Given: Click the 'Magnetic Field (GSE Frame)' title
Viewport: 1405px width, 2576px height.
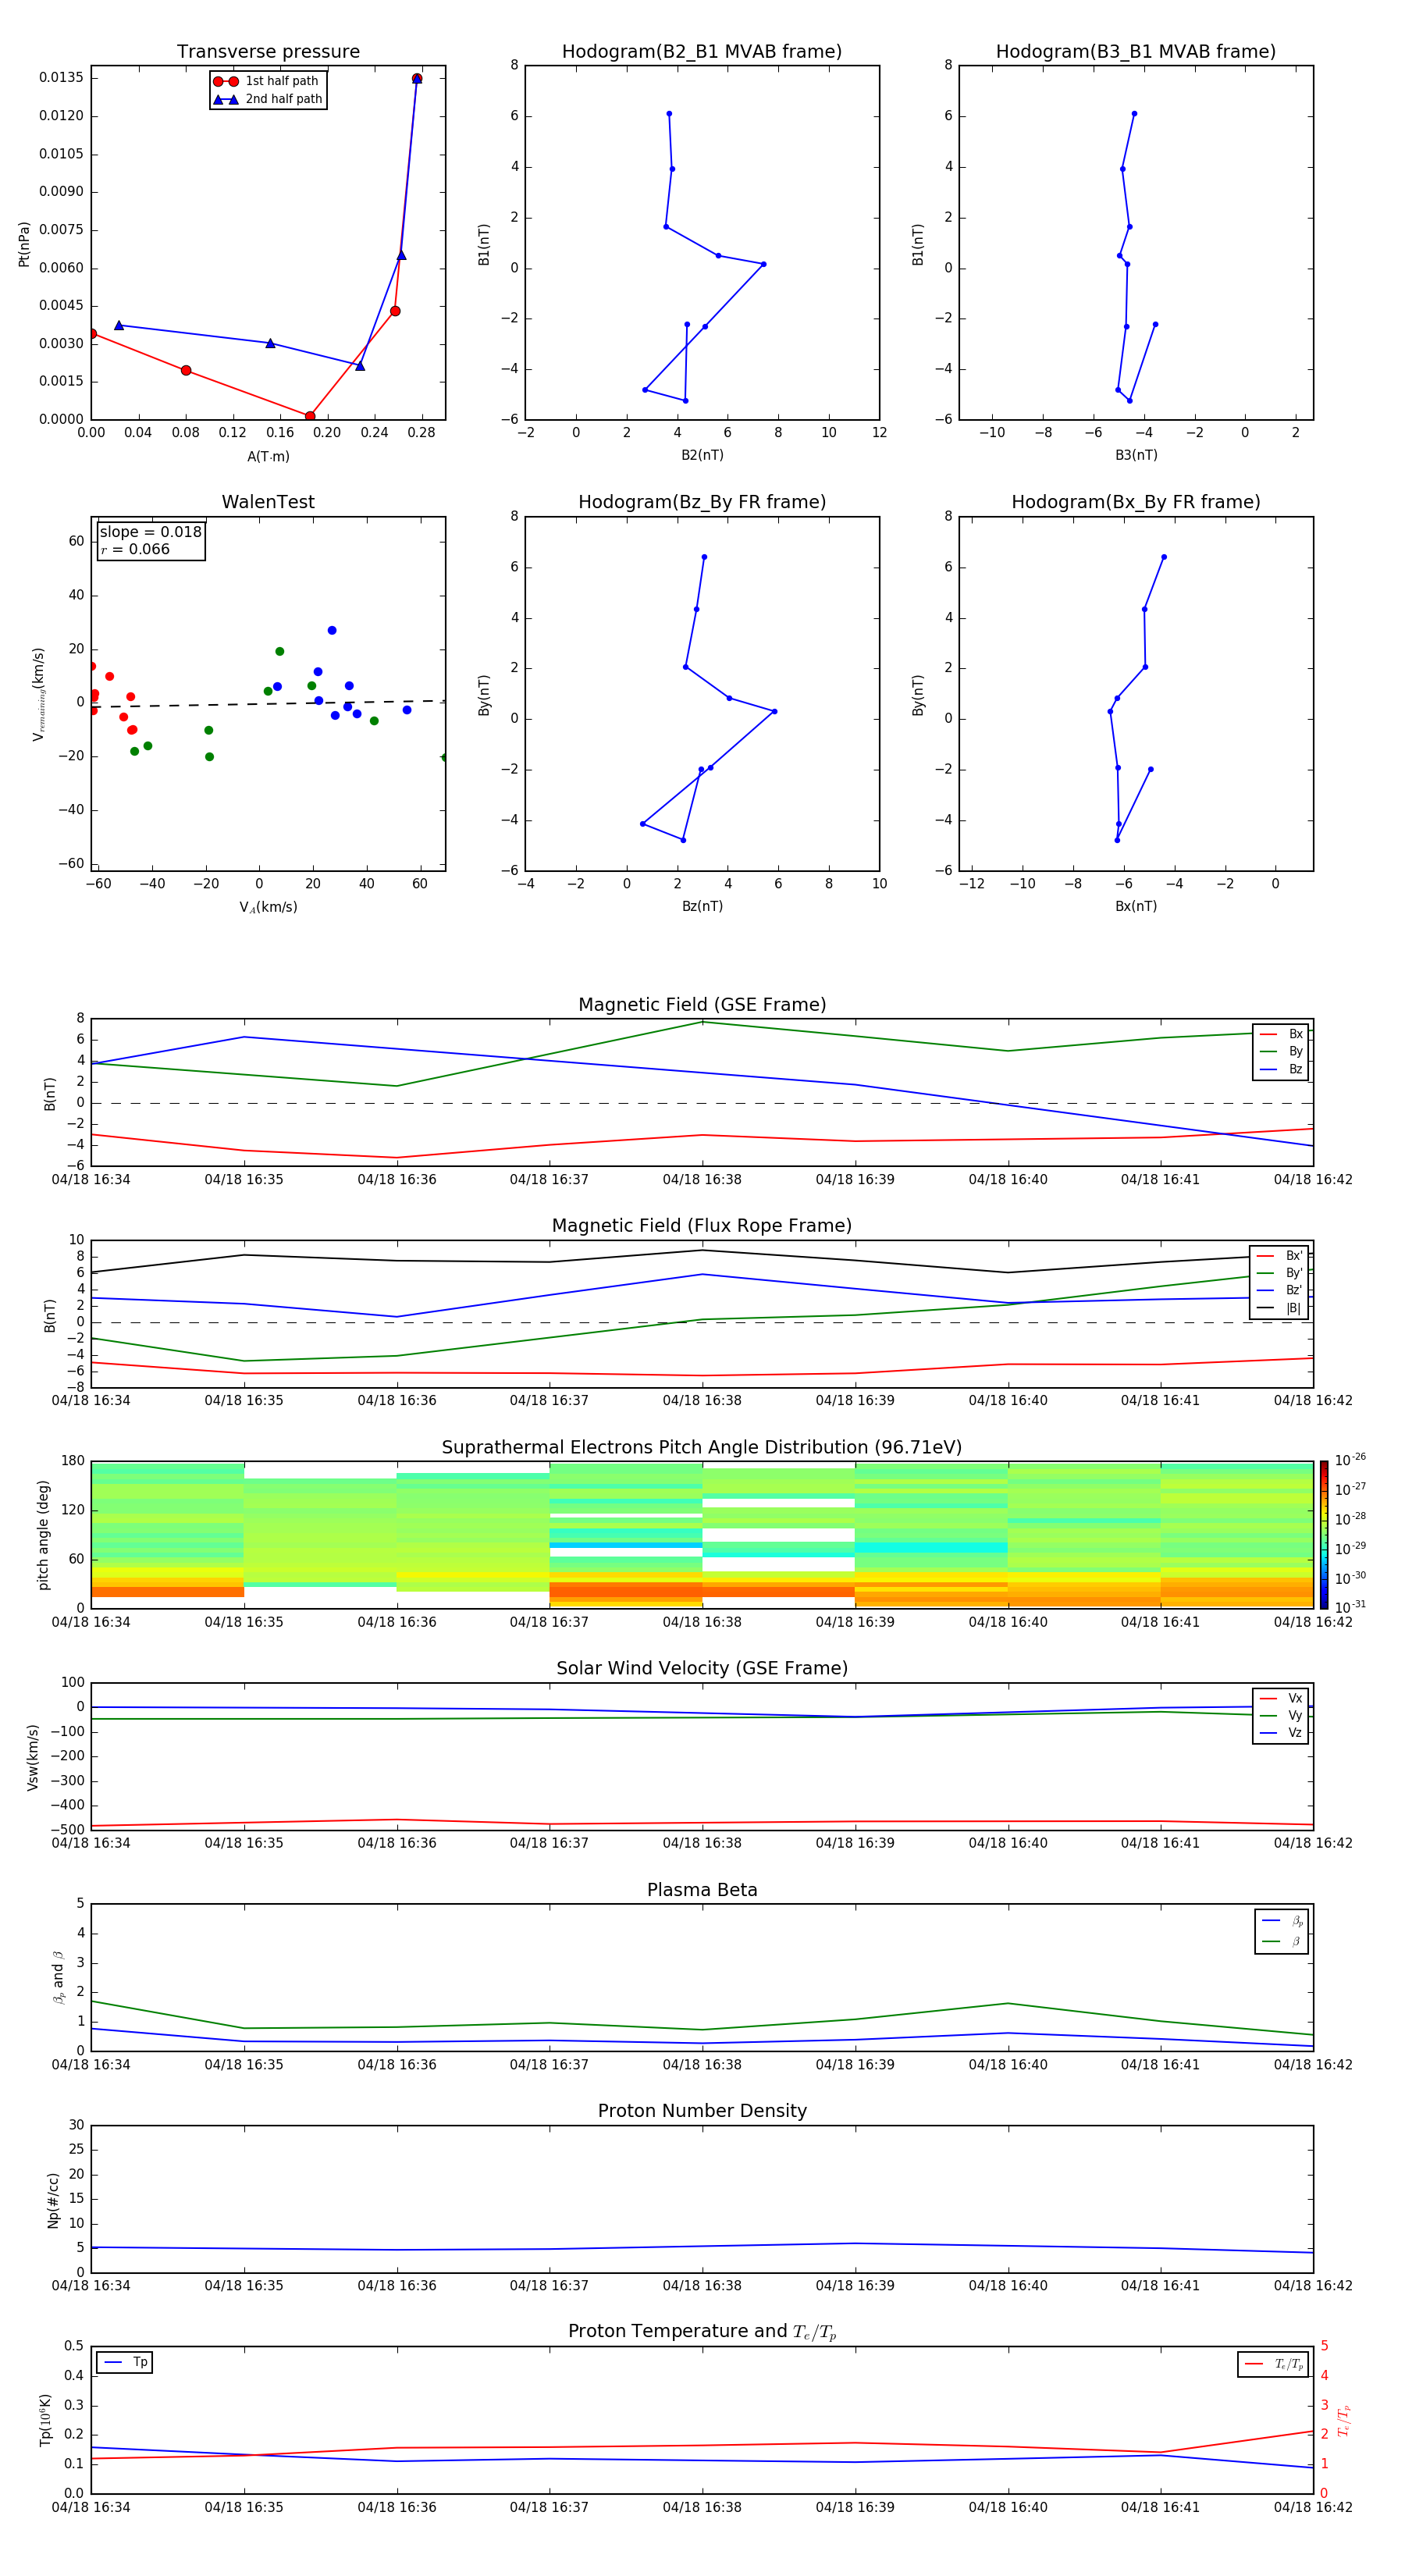Looking at the screenshot, I should (x=702, y=1005).
